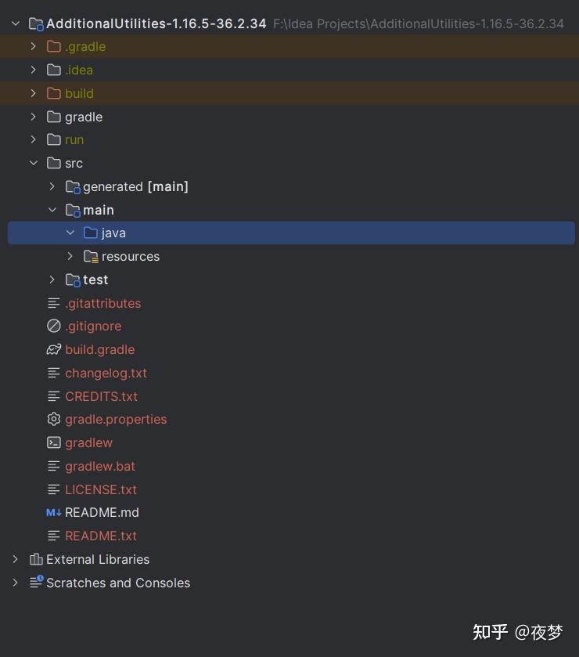Select the gradlew.bat file

point(100,466)
